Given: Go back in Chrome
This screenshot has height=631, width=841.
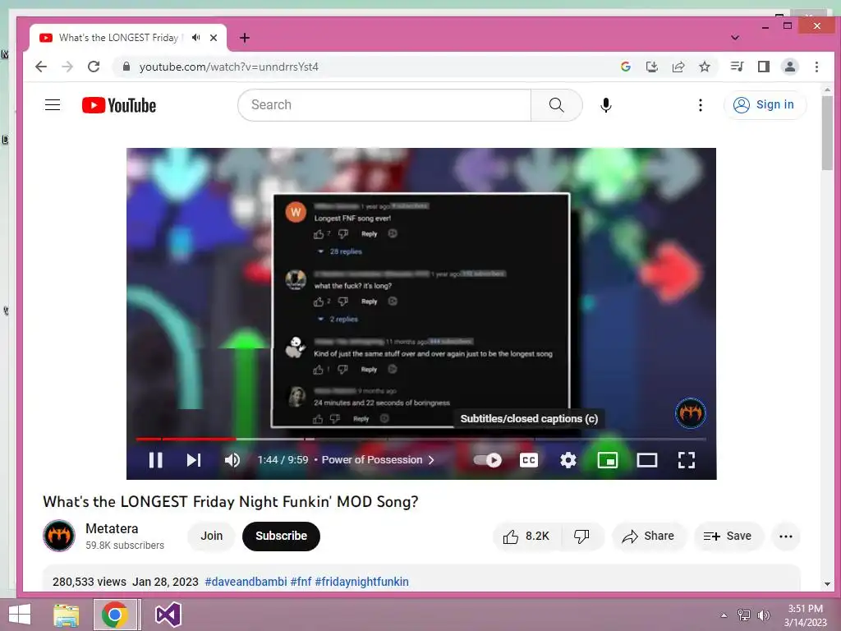Looking at the screenshot, I should tap(41, 67).
